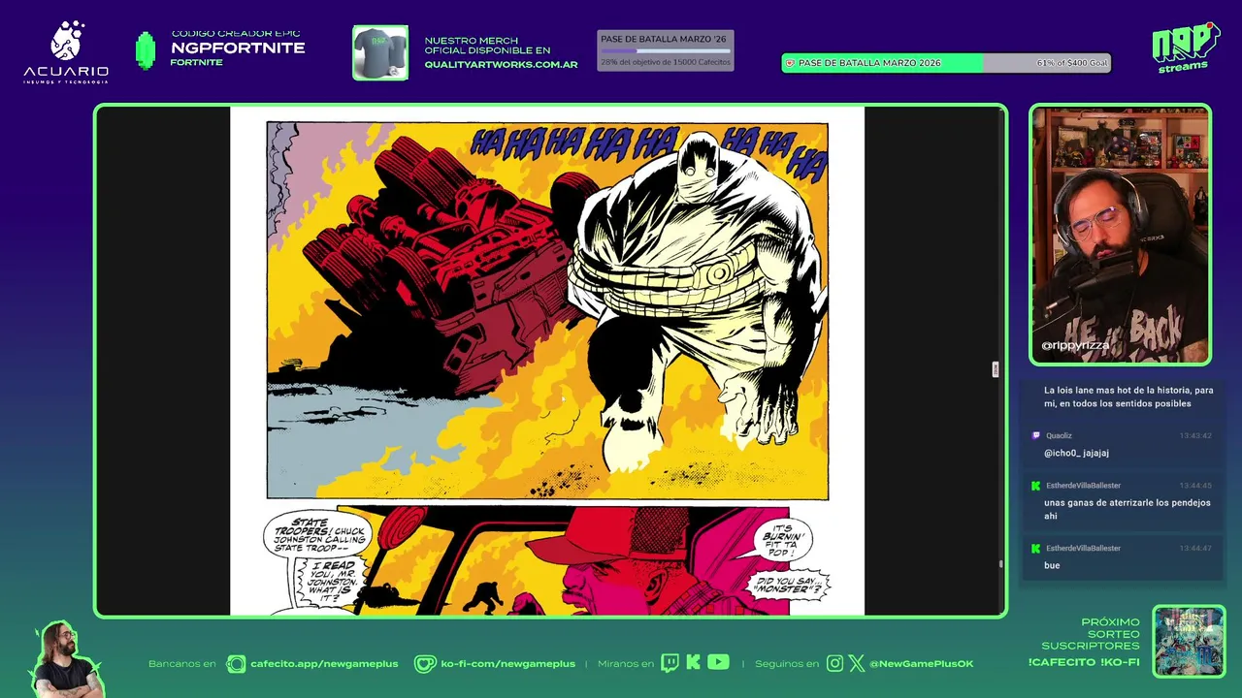Click the NGP streams logo

[x=1185, y=48]
